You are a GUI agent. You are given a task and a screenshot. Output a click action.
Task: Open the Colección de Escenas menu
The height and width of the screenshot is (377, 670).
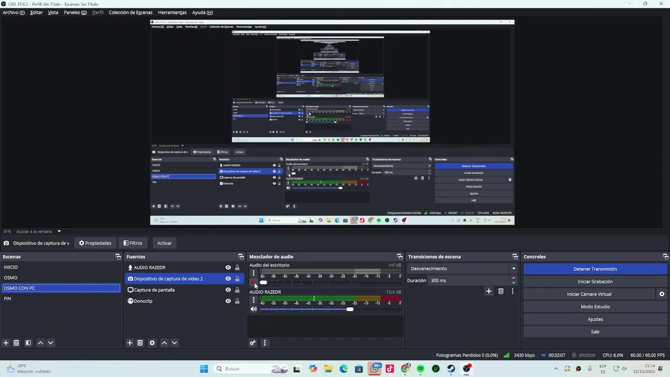(x=130, y=13)
